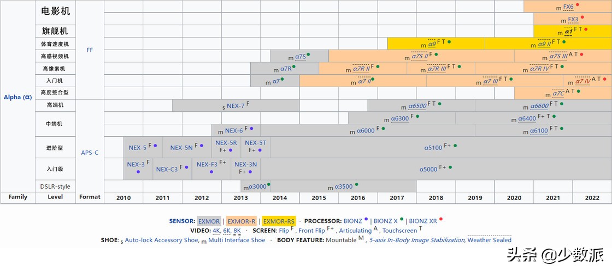Click the α6100 link
The height and width of the screenshot is (271, 612).
point(539,131)
